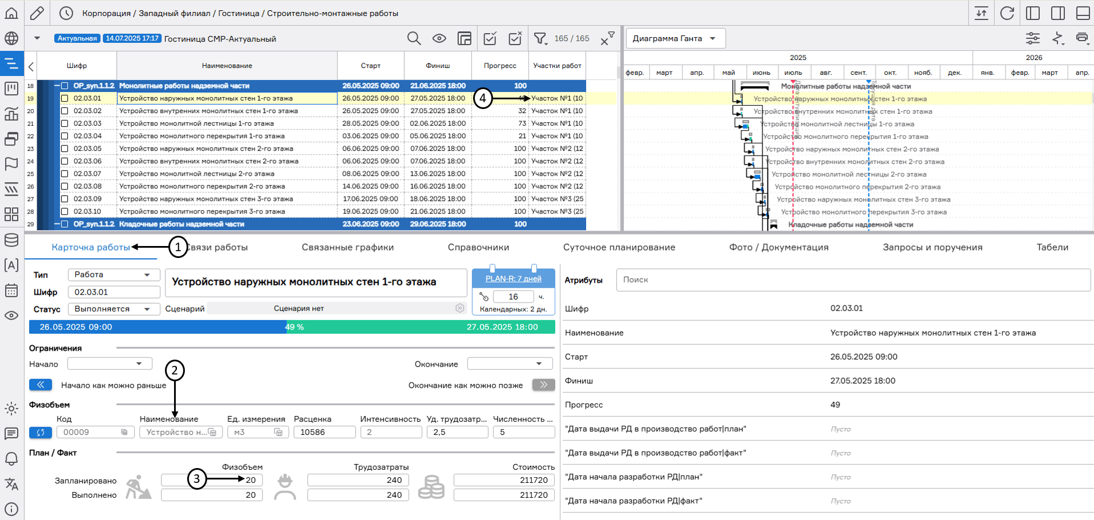Screen dimensions: 1094x520
Task: Expand the Статус dropdown showing Выполняется
Action: coord(114,309)
